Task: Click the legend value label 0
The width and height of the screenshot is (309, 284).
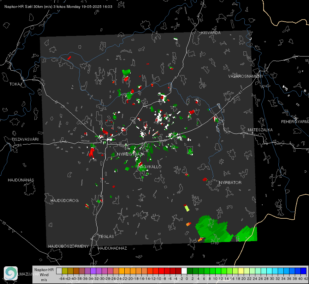Action: tap(187, 279)
